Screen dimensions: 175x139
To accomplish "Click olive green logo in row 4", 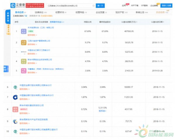I will pyautogui.click(x=24, y=61).
